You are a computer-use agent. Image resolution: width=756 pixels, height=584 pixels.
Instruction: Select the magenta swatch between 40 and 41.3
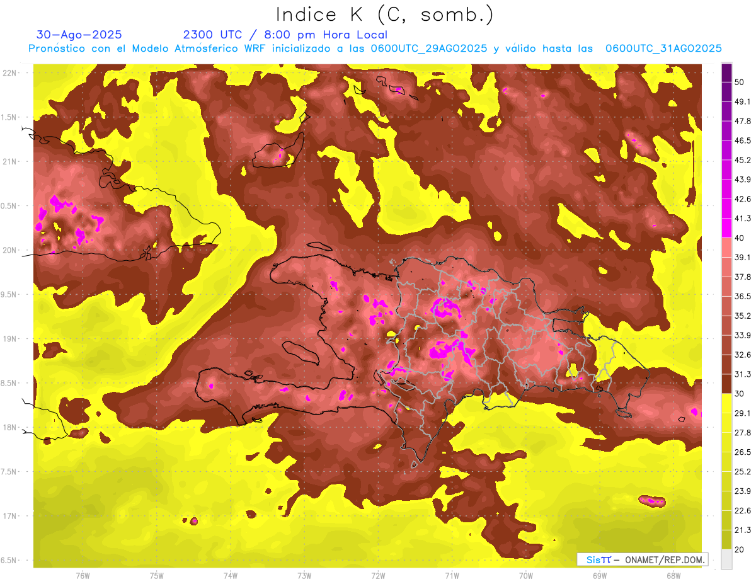(x=726, y=228)
